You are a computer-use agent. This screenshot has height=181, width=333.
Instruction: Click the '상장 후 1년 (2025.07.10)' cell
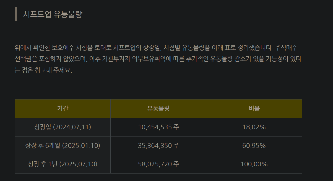point(63,164)
